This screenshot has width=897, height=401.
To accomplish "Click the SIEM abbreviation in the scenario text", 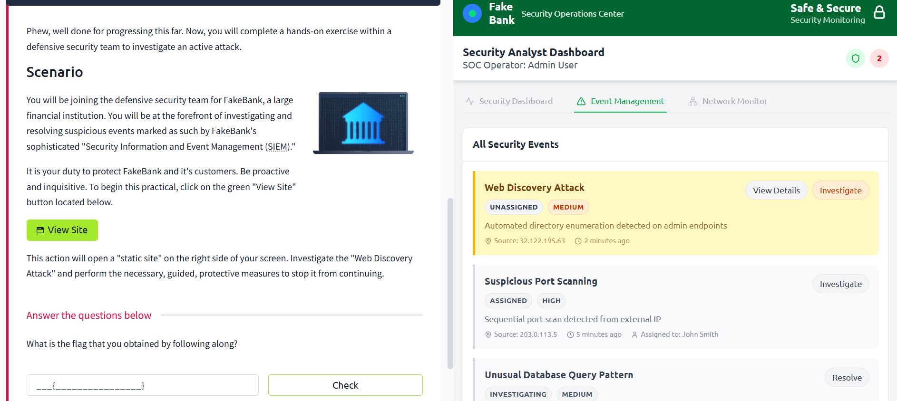I will pyautogui.click(x=278, y=147).
